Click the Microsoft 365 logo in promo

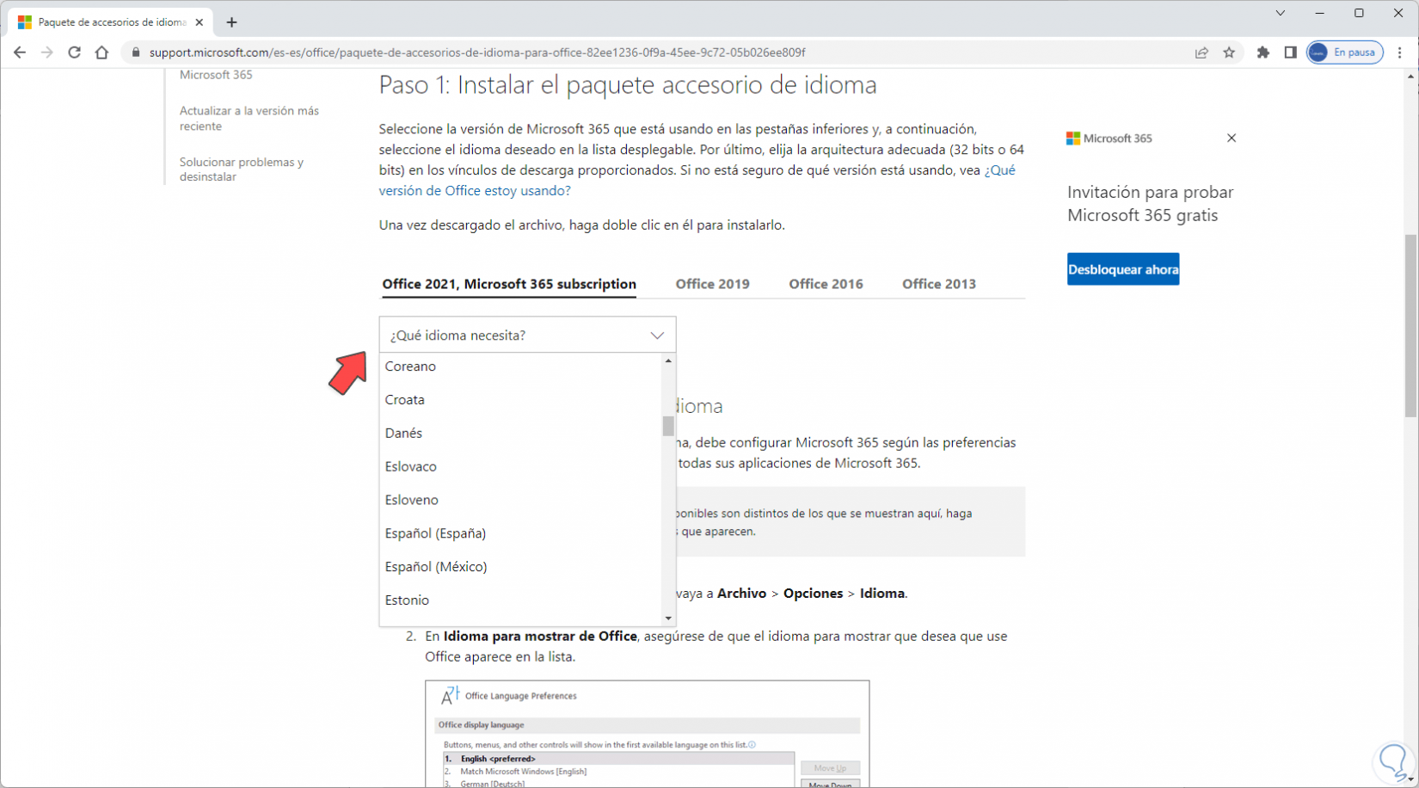click(1109, 139)
